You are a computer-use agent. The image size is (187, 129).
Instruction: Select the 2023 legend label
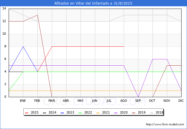click(70, 112)
